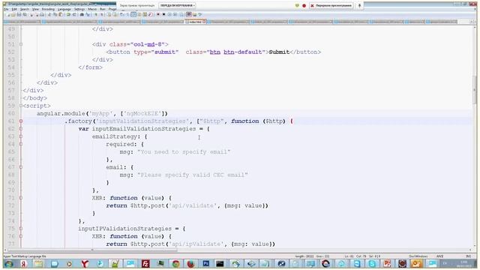
Task: Close the index.html tab with its red X
Action: pyautogui.click(x=204, y=22)
